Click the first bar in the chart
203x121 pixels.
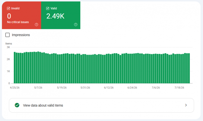[x=15, y=68]
